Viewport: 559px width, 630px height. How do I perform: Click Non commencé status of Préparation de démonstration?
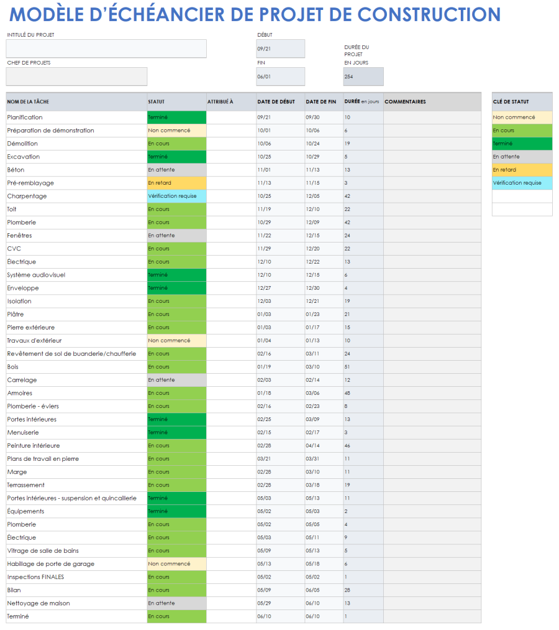pos(176,131)
